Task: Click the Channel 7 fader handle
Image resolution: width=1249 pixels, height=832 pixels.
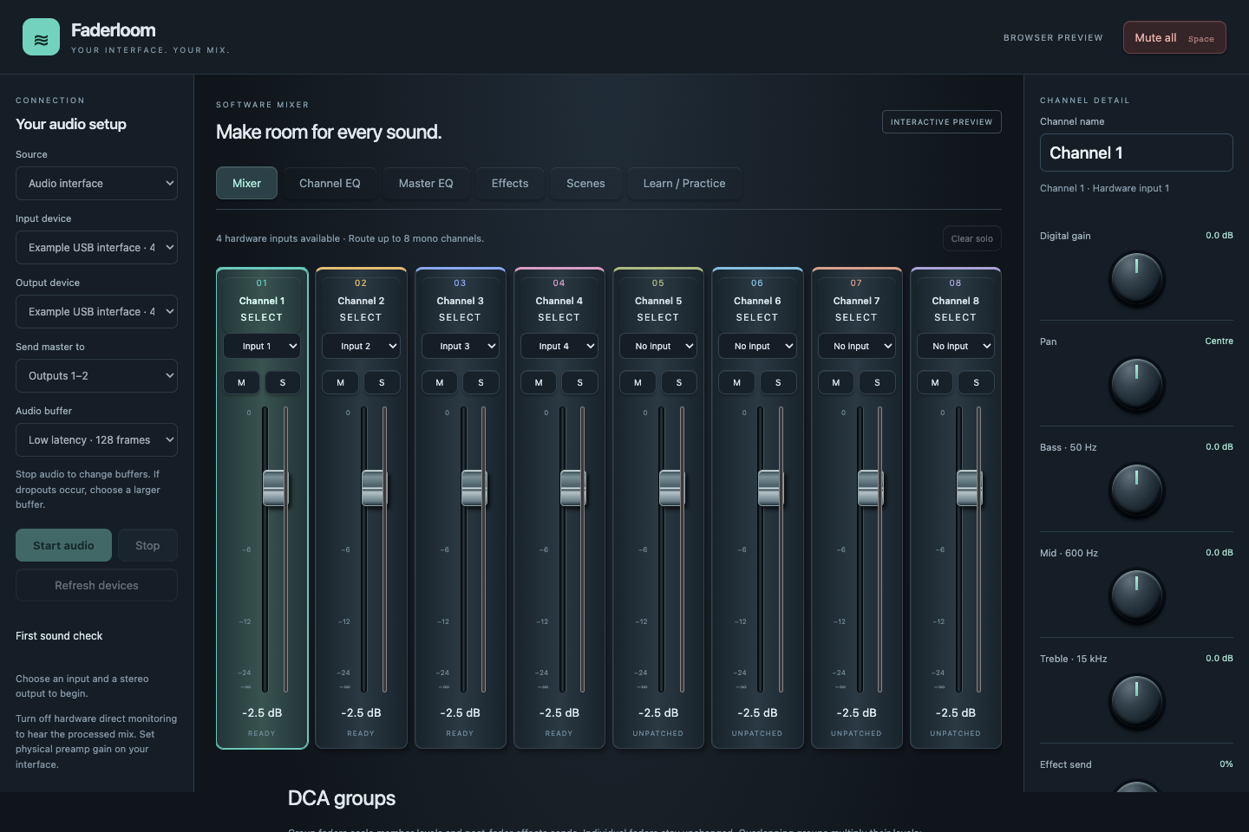Action: 869,488
